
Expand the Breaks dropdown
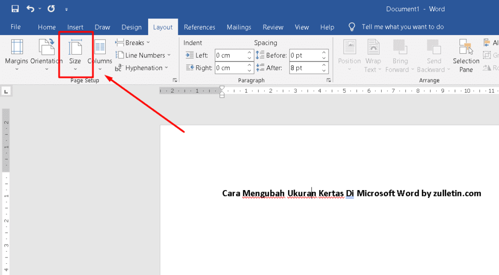point(133,43)
